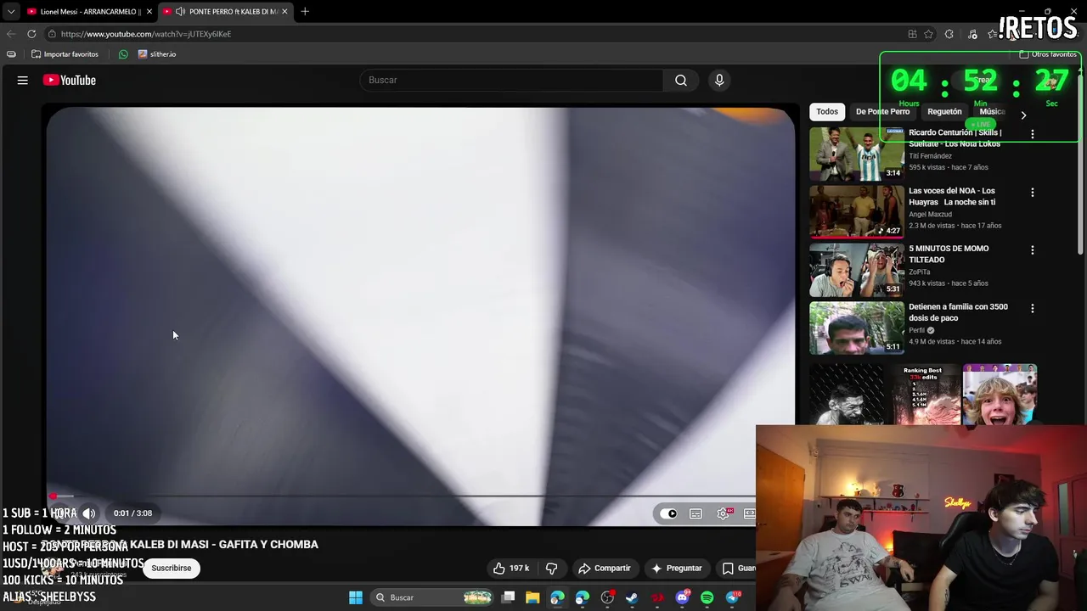
Task: Select the Reguetón filter chip
Action: point(944,111)
